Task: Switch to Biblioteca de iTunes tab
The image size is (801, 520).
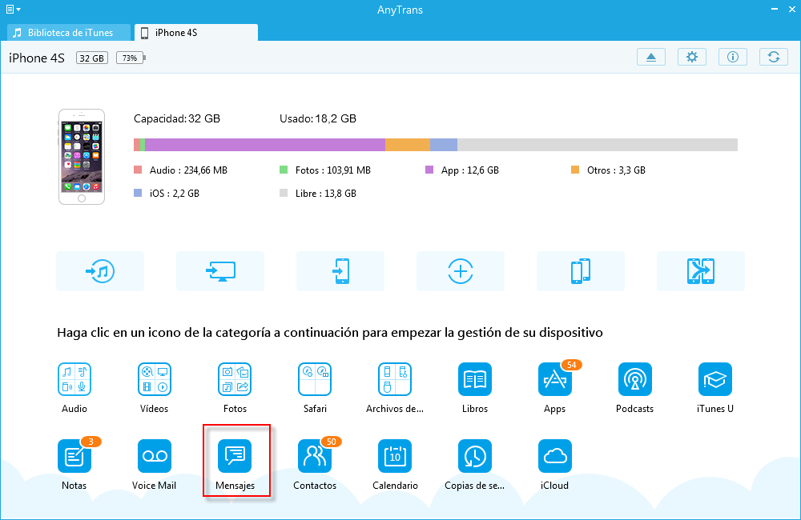Action: [x=69, y=33]
